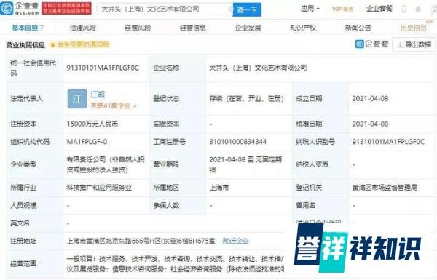
Task: Switch to the 新闻公告 tab
Action: click(358, 28)
